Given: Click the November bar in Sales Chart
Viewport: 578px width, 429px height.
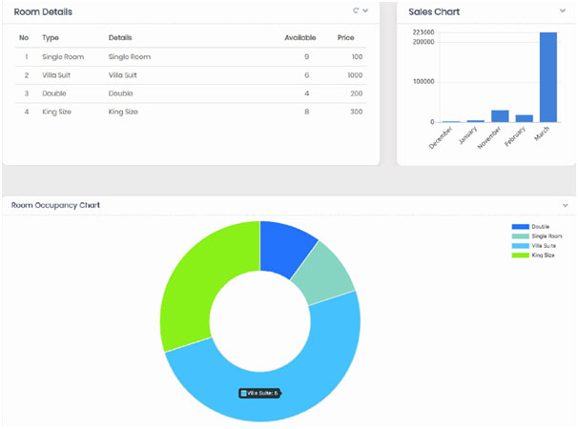Looking at the screenshot, I should pyautogui.click(x=500, y=116).
